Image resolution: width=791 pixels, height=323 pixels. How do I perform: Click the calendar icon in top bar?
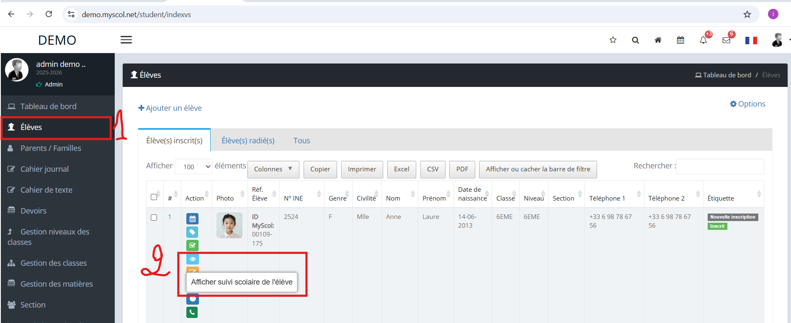(x=680, y=40)
